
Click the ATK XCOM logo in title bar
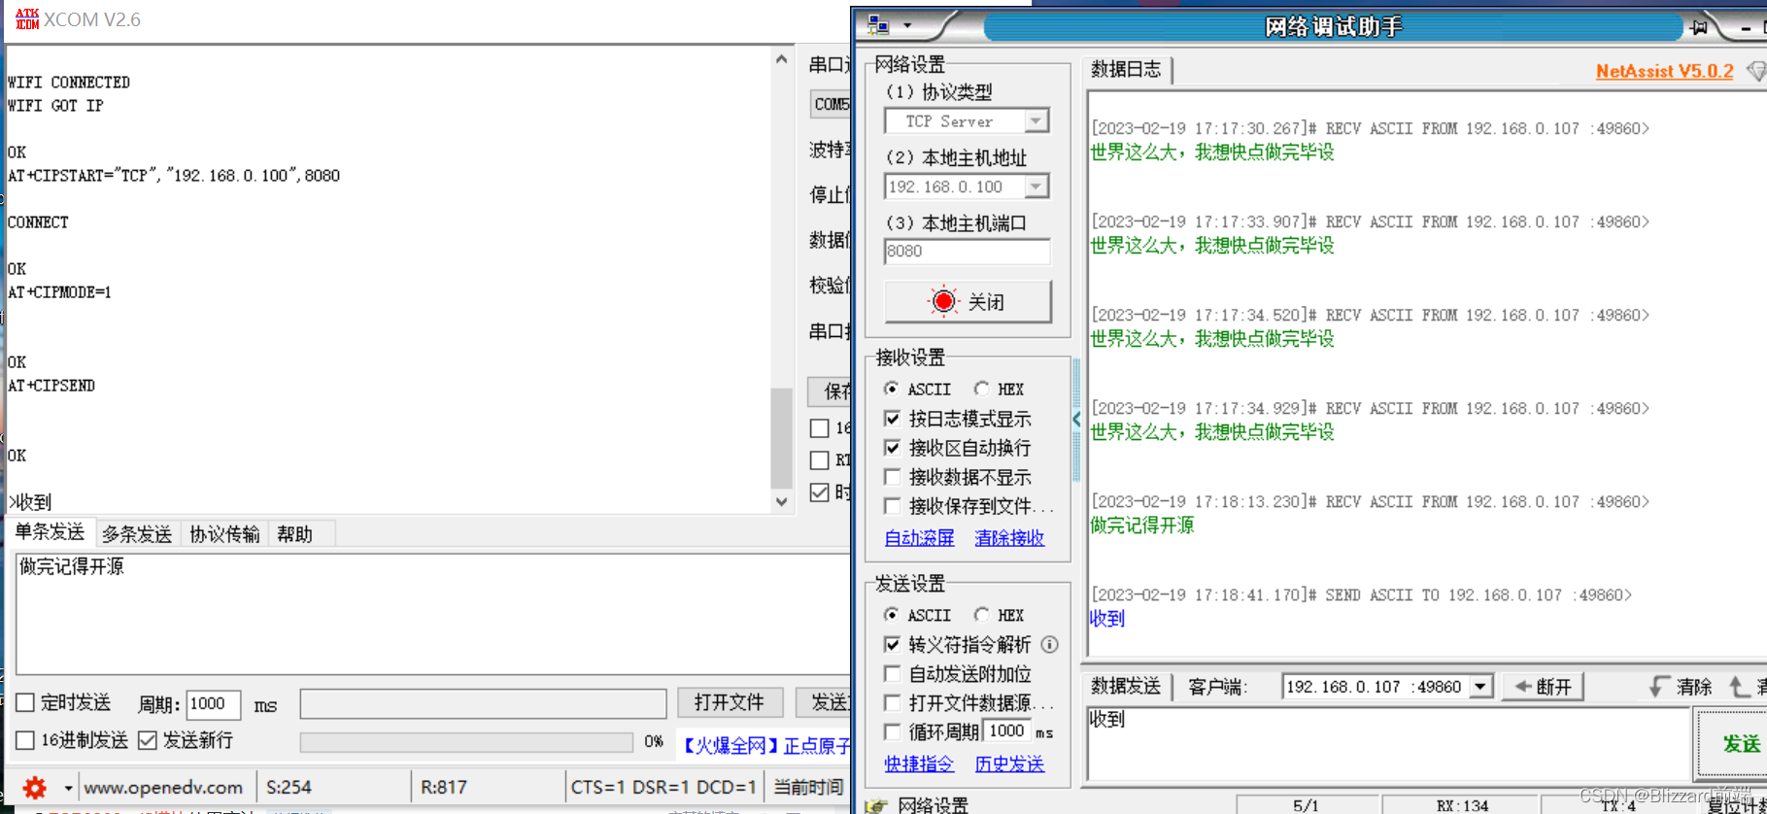(26, 19)
